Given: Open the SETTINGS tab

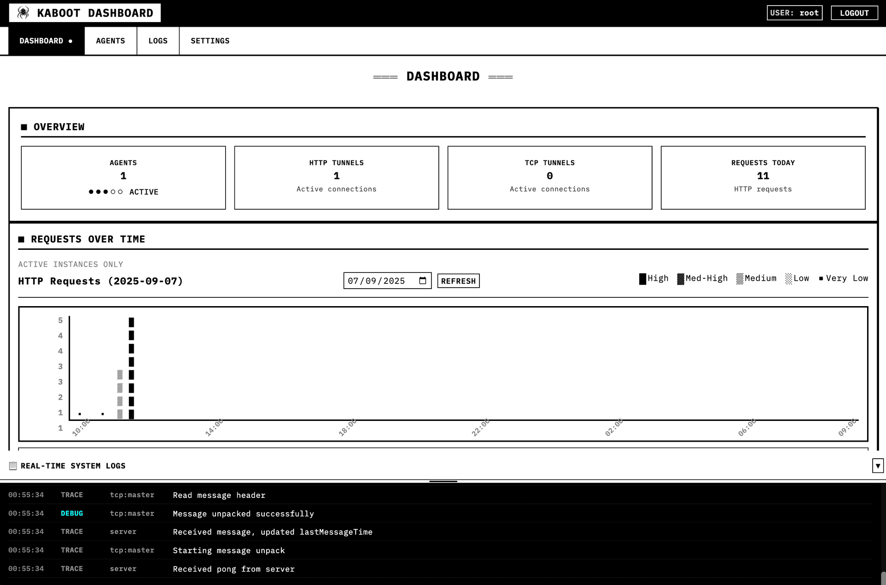Looking at the screenshot, I should click(210, 41).
